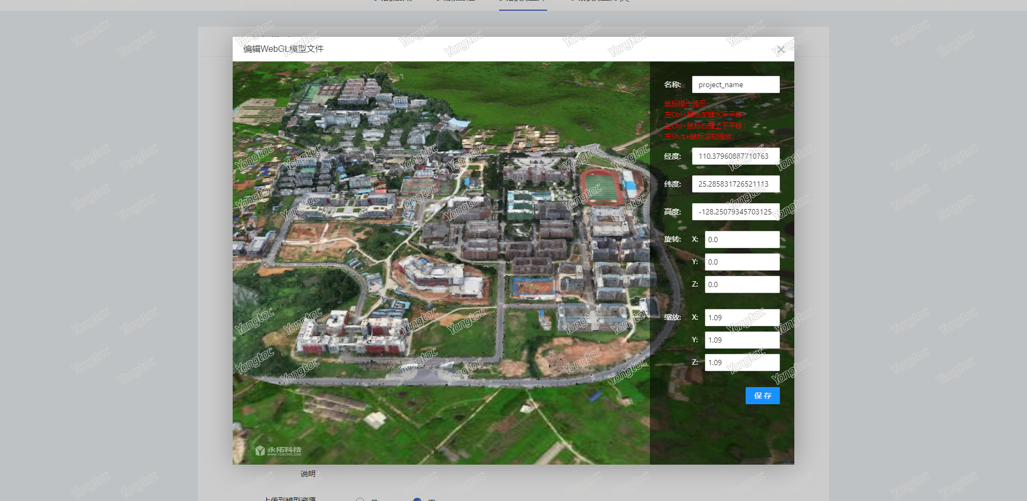Click the 缩放 X scale field

pos(742,318)
